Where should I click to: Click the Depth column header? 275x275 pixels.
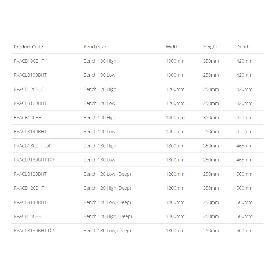243,47
